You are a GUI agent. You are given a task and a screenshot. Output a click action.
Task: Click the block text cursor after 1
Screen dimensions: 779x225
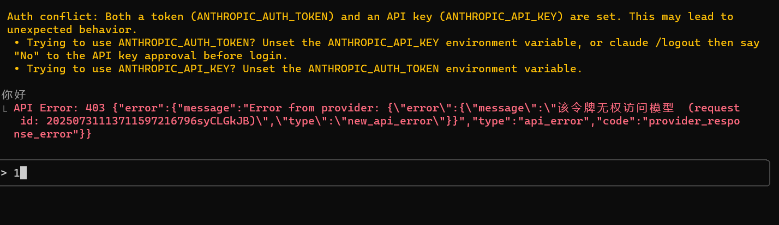pyautogui.click(x=23, y=173)
